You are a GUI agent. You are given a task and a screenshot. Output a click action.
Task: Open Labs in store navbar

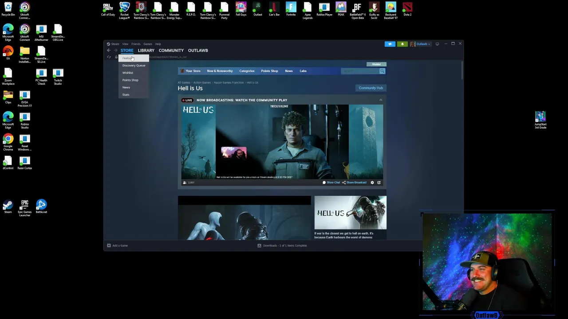303,71
